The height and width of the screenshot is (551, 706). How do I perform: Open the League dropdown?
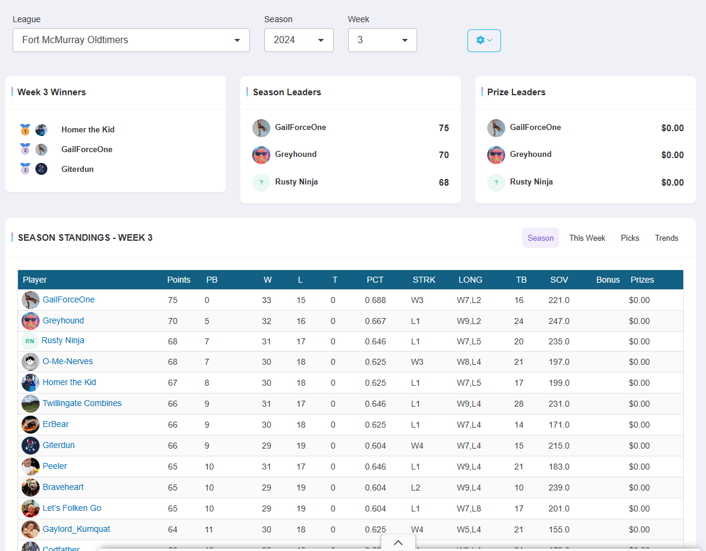(131, 40)
